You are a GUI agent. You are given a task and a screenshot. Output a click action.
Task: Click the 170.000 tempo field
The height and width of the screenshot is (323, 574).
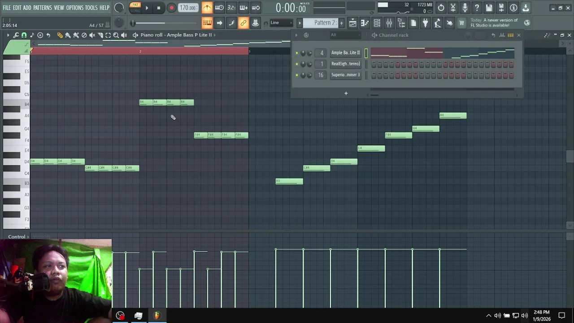coord(187,8)
